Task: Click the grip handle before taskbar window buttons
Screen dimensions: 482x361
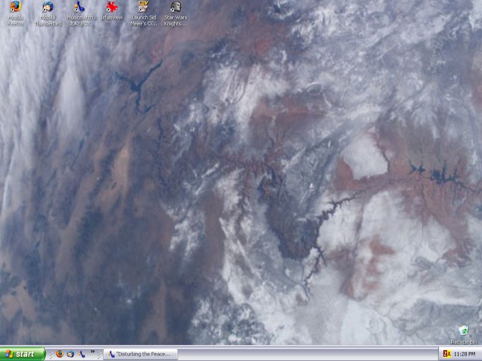Action: click(x=99, y=354)
